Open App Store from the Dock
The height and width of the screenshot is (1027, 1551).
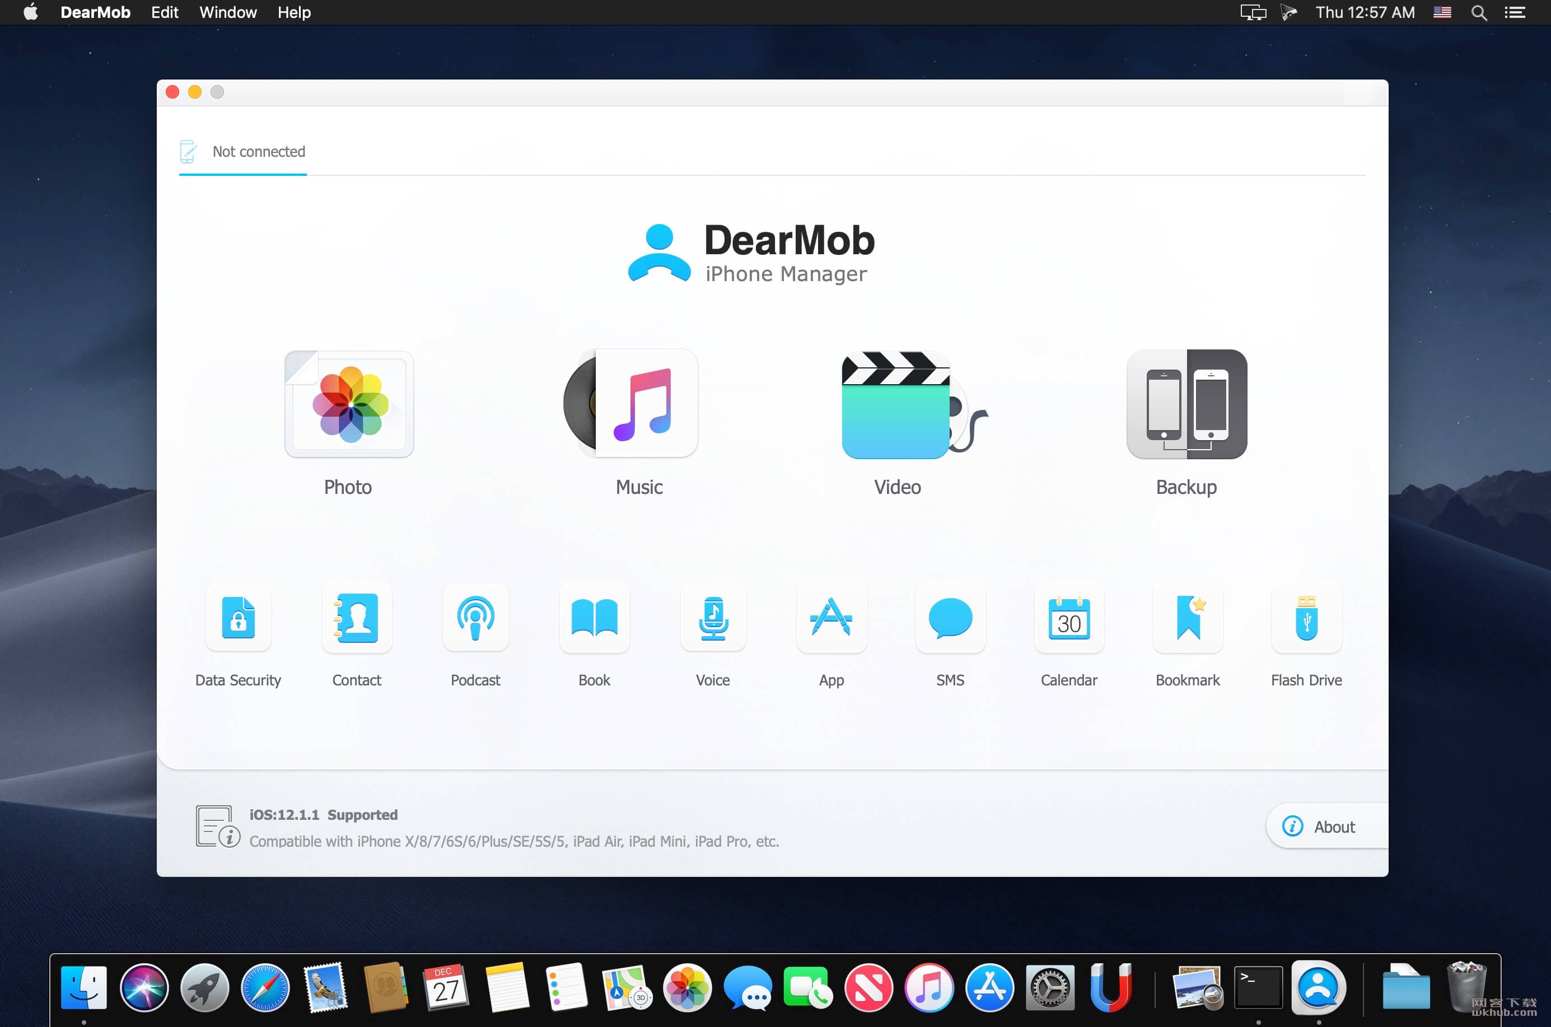pos(989,987)
